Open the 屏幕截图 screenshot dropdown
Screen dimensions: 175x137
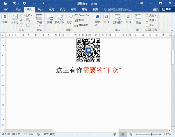[82, 25]
